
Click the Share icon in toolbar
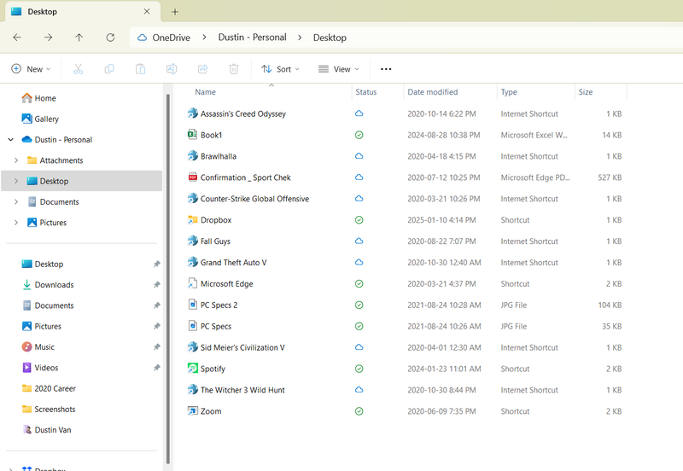202,69
